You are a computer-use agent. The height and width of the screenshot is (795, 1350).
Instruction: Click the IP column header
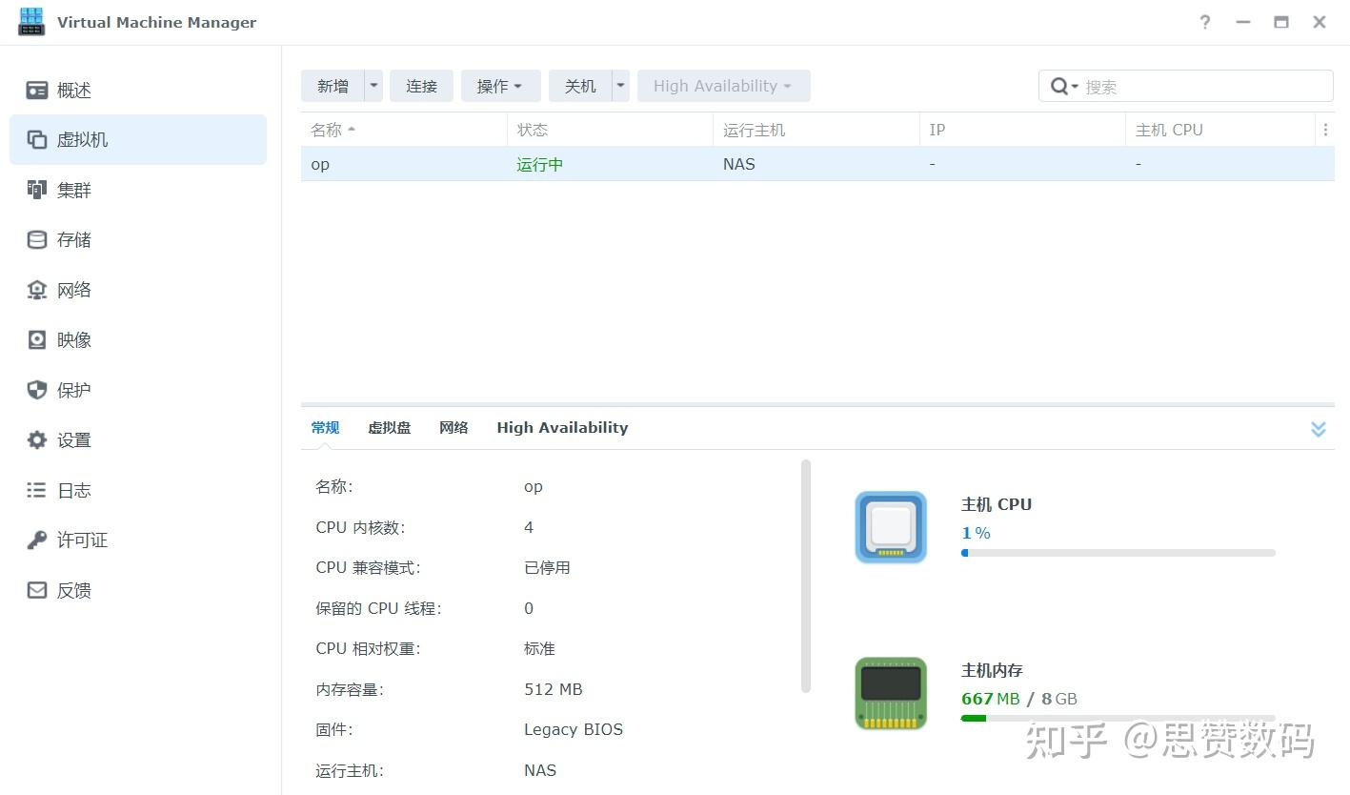click(x=1022, y=130)
